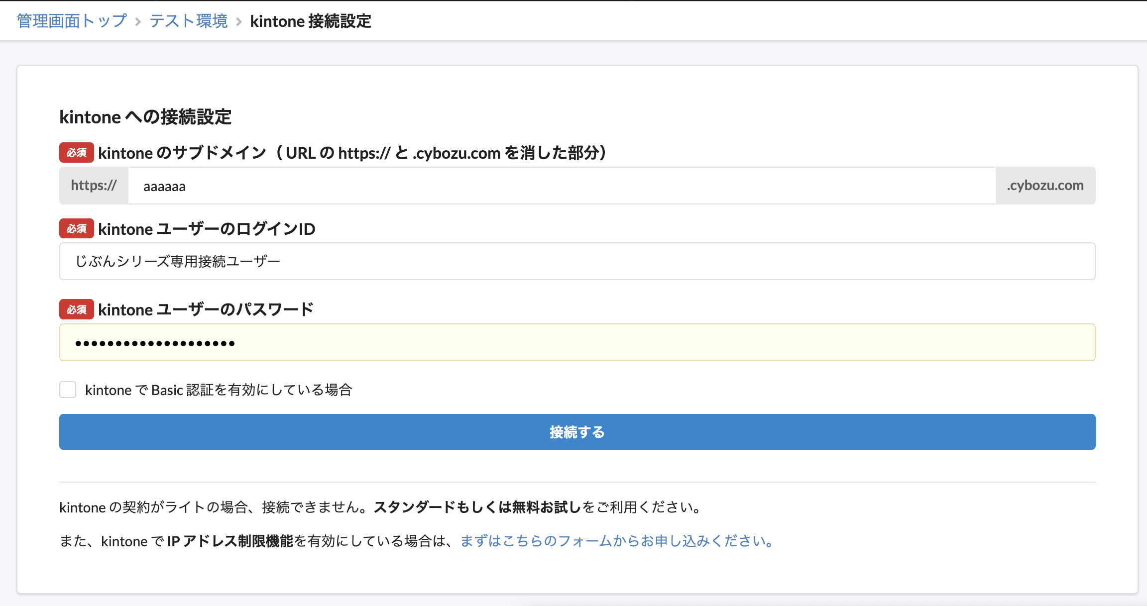The width and height of the screenshot is (1147, 606).
Task: Click the Basic 認証を有効にしている場合 label text
Action: click(219, 390)
